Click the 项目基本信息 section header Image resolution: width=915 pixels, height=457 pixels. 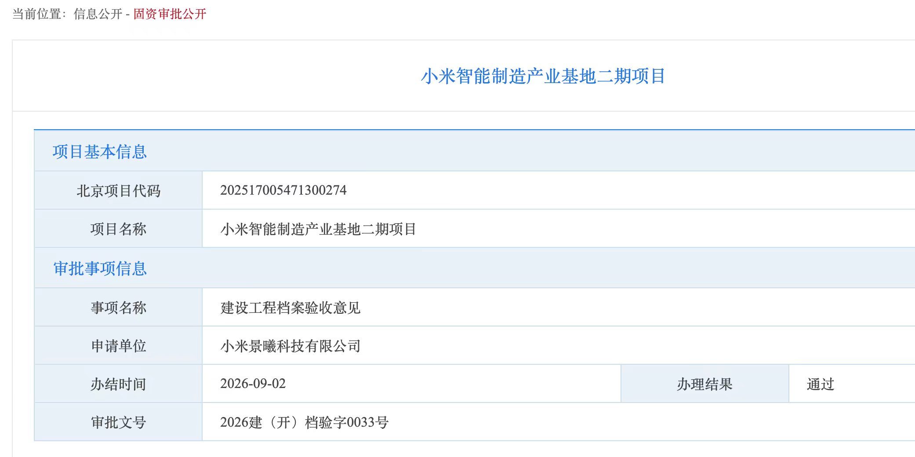pyautogui.click(x=100, y=152)
